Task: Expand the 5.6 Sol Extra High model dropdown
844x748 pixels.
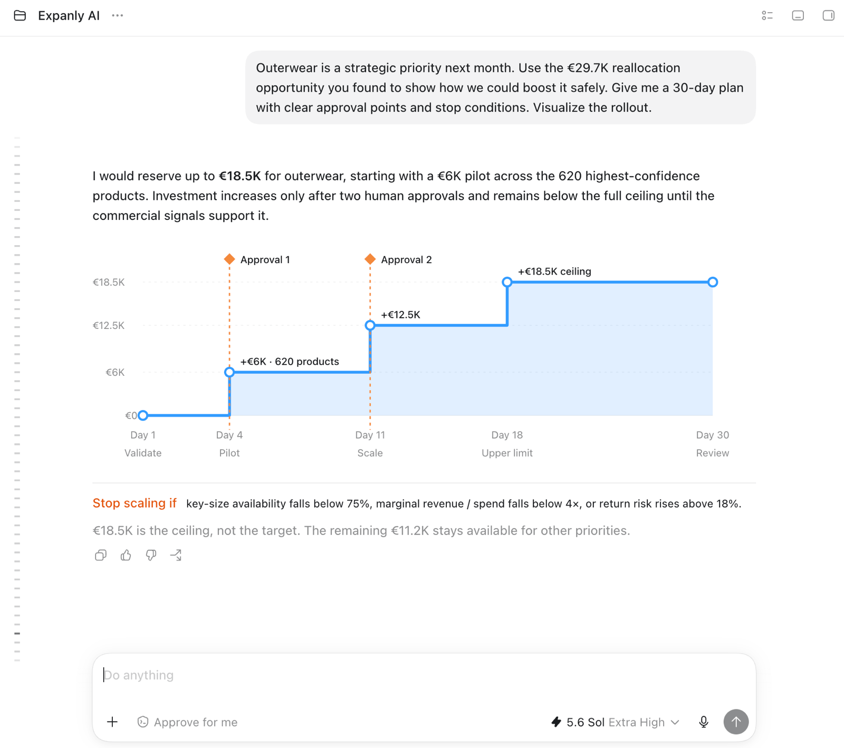Action: click(615, 722)
